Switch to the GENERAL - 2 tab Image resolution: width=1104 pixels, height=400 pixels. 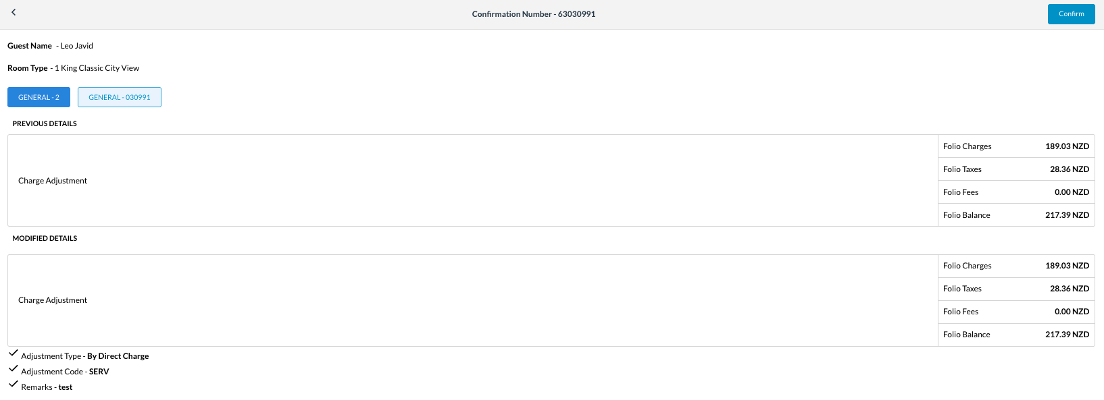coord(39,97)
